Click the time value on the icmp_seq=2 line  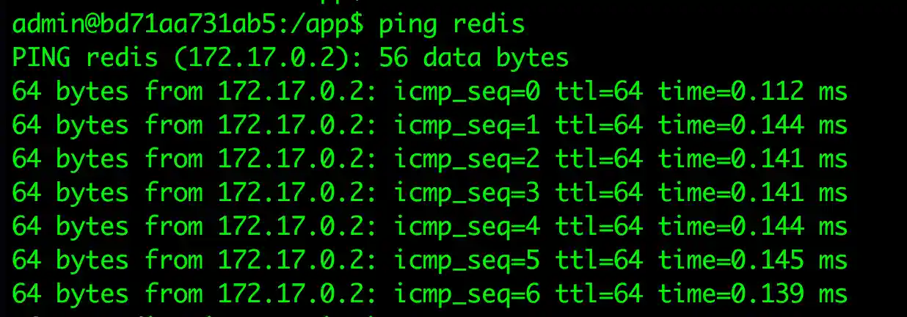[752, 159]
